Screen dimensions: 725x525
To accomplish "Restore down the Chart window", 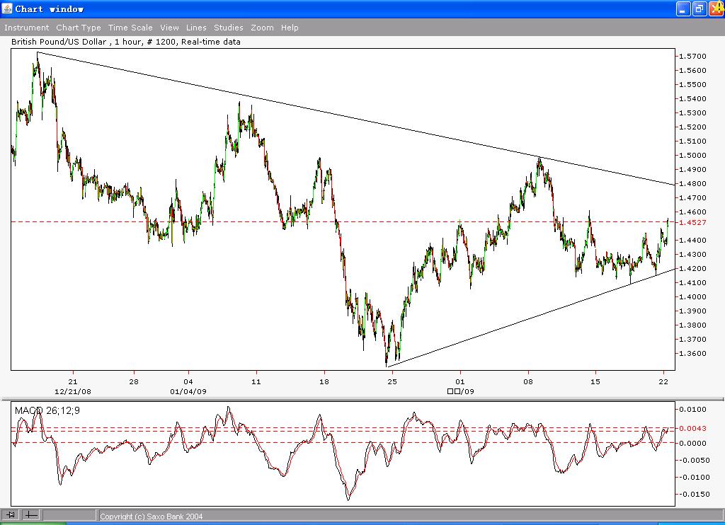I will point(699,8).
